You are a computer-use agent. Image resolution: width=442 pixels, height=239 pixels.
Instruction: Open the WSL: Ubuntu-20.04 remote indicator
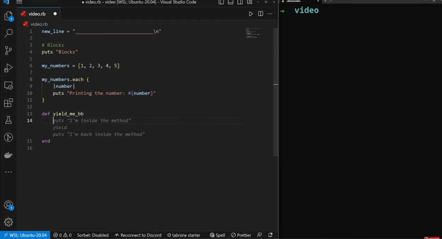pos(25,235)
